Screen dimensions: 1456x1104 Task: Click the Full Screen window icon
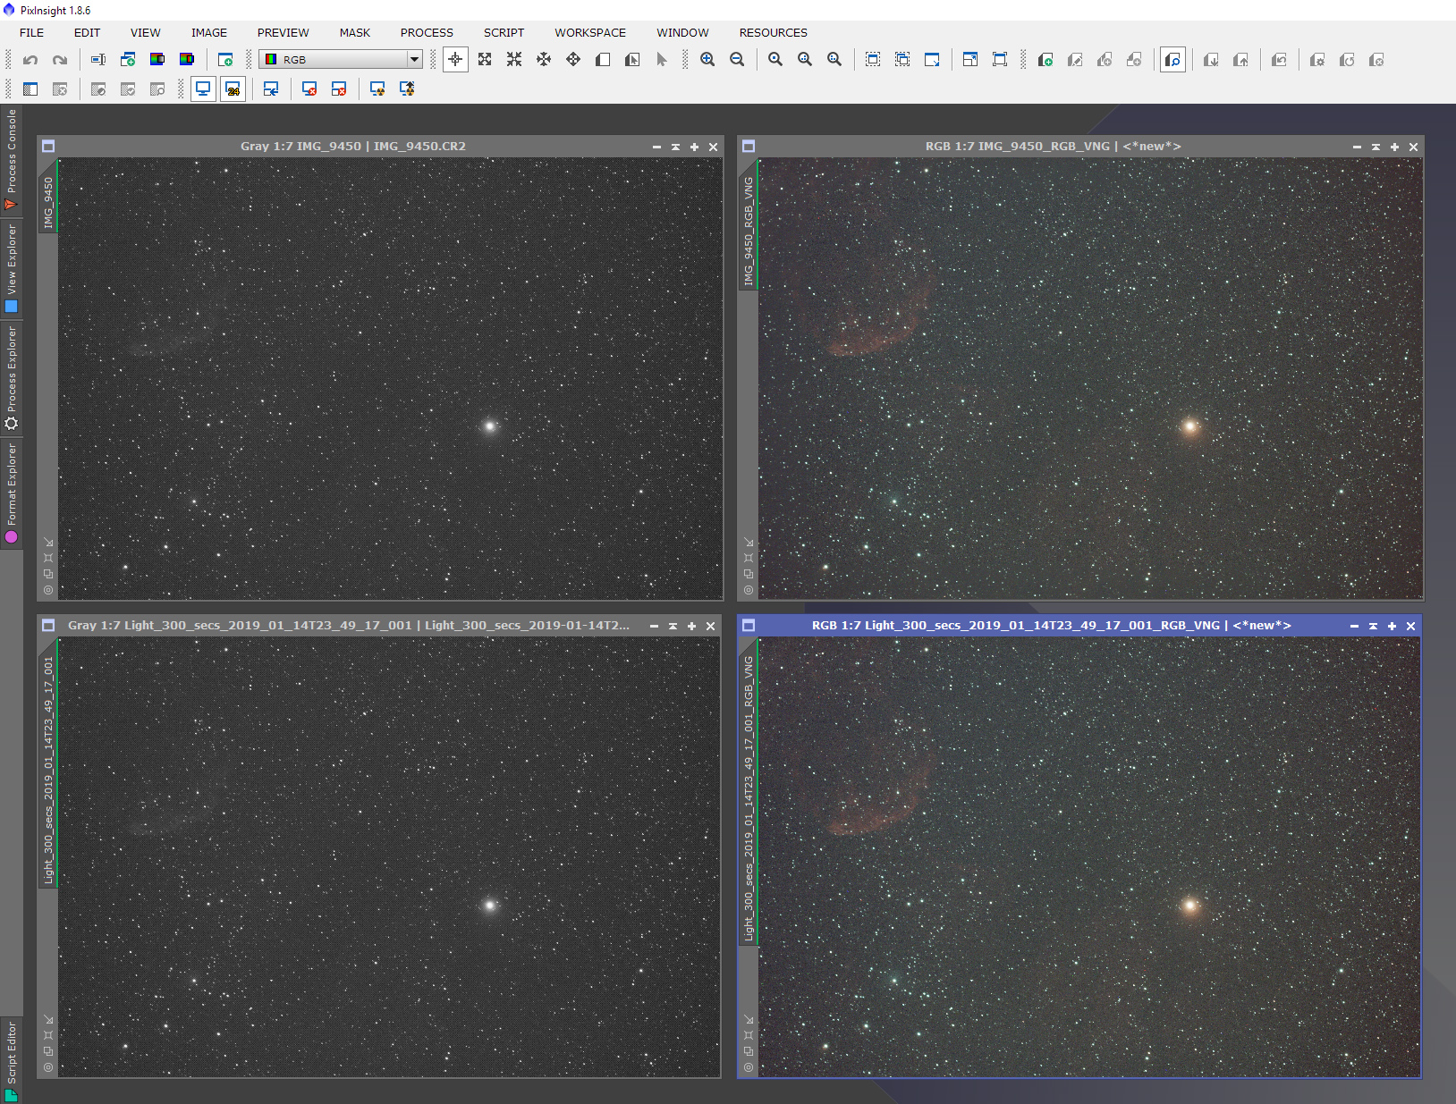tap(1000, 60)
